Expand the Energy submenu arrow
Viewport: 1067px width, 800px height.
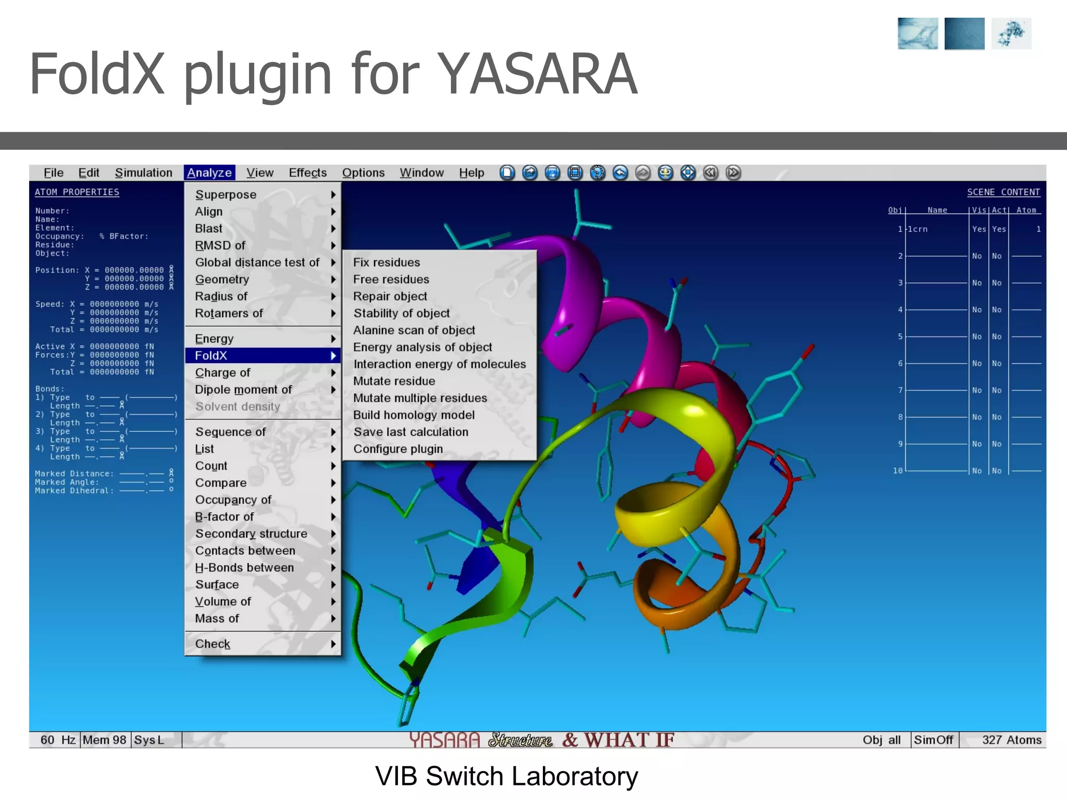tap(333, 339)
